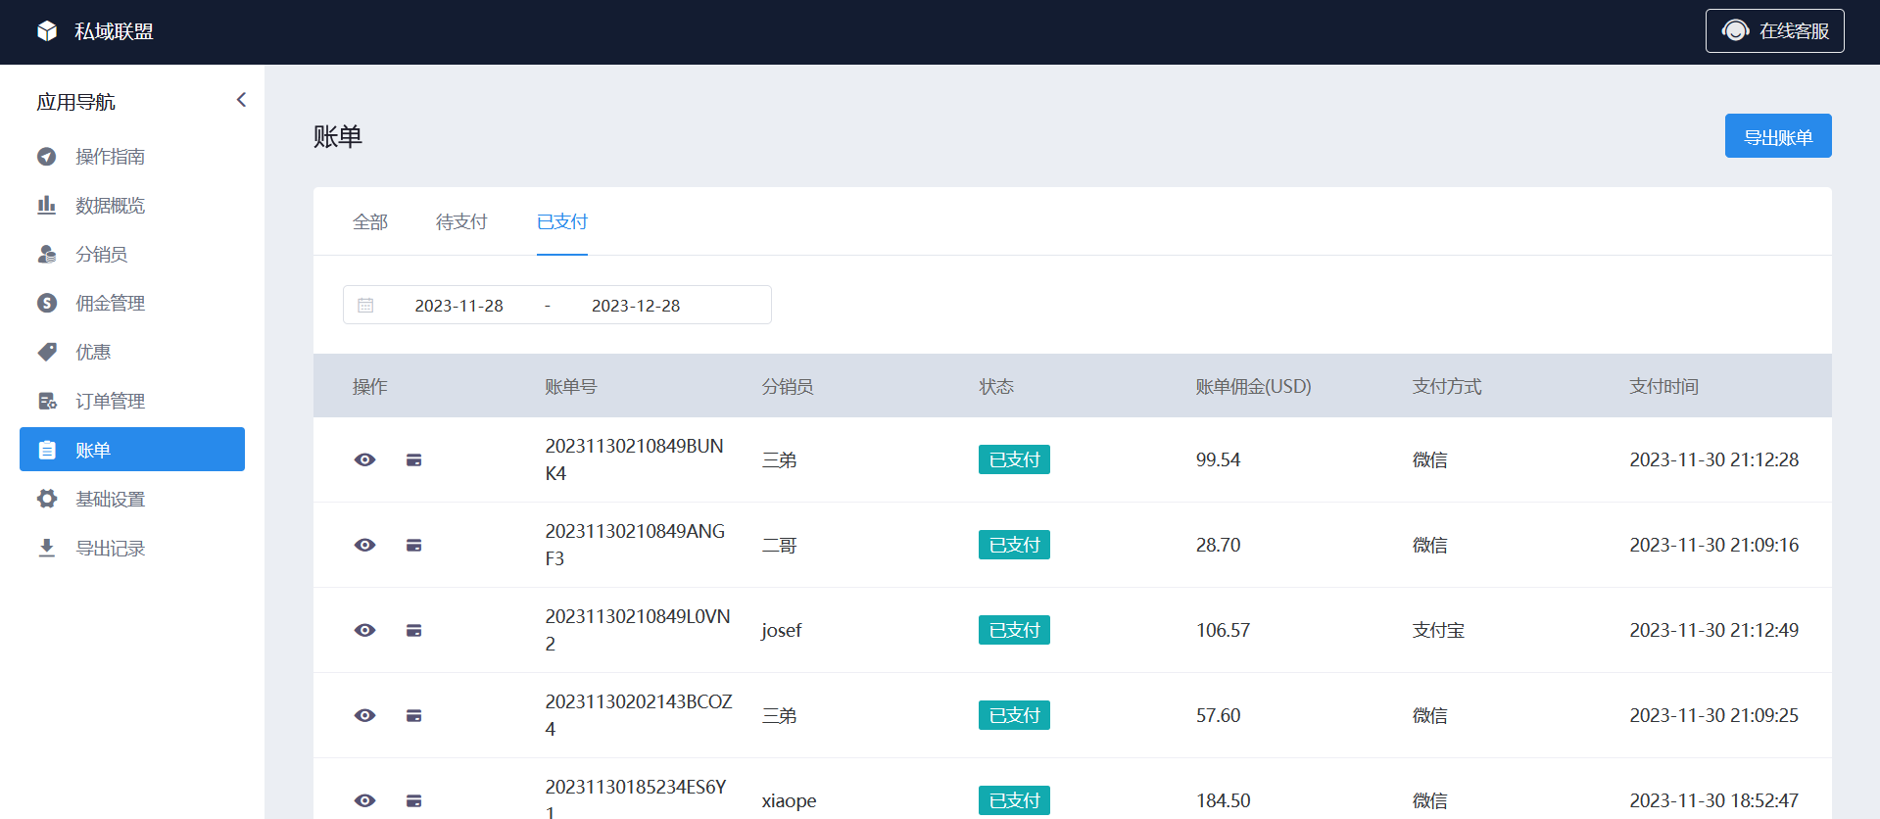1880x819 pixels.
Task: Click the 佣金管理 dollar icon
Action: coord(47,304)
